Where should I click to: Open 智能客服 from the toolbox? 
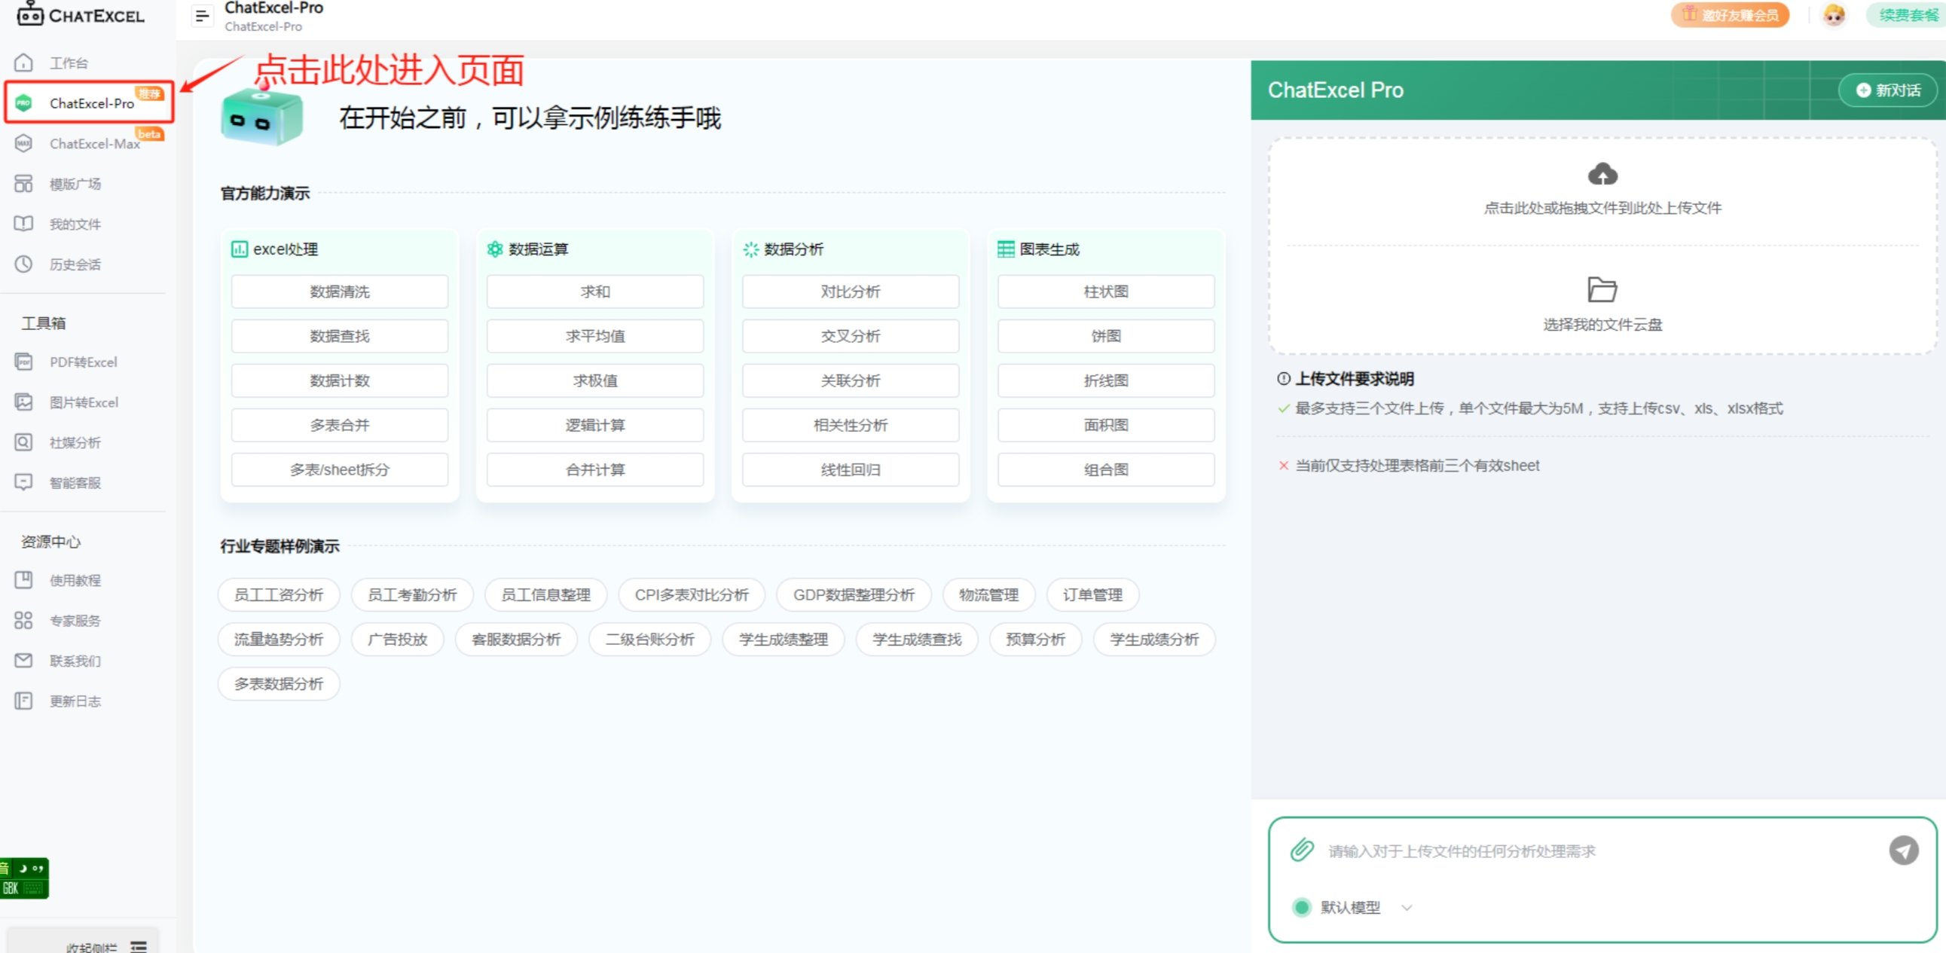(76, 483)
